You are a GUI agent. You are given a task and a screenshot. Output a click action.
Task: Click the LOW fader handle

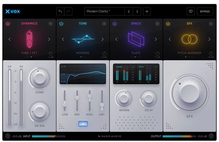[65, 105]
